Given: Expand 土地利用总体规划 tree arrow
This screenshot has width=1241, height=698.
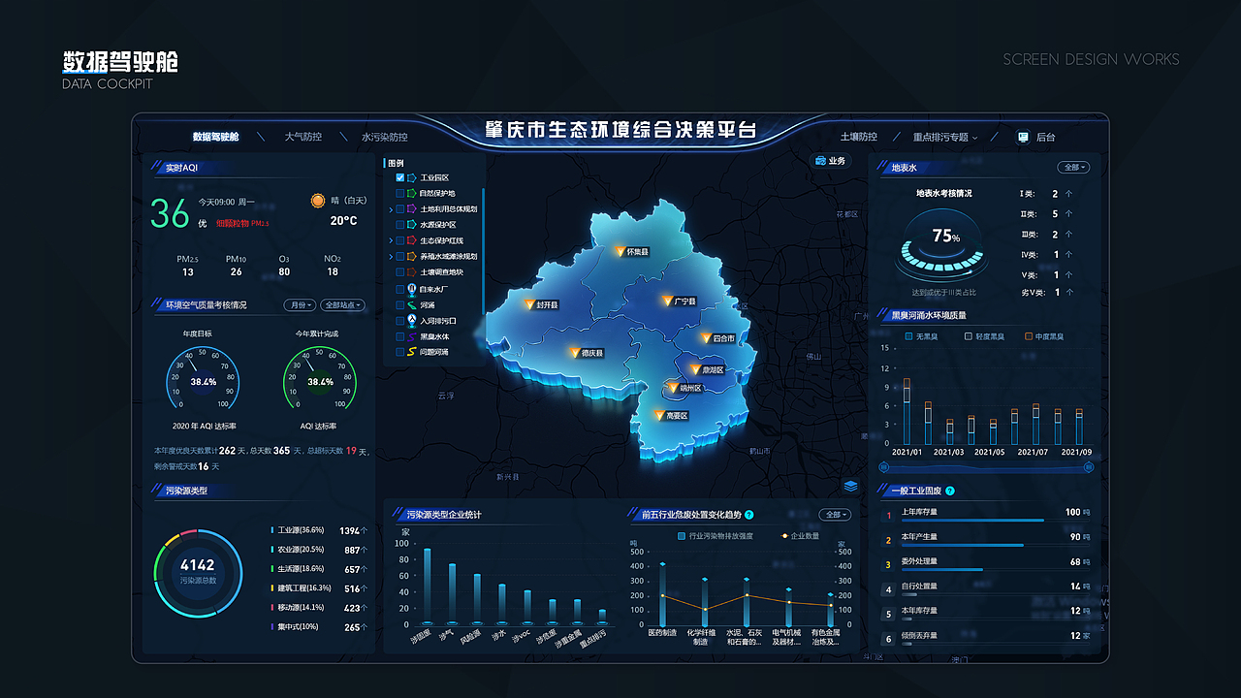Looking at the screenshot, I should coord(391,209).
